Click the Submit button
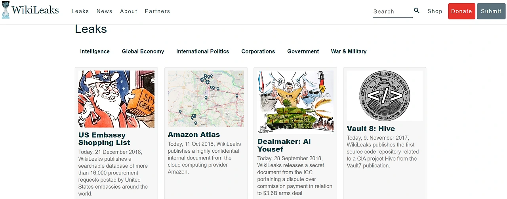This screenshot has height=199, width=507. pyautogui.click(x=491, y=11)
